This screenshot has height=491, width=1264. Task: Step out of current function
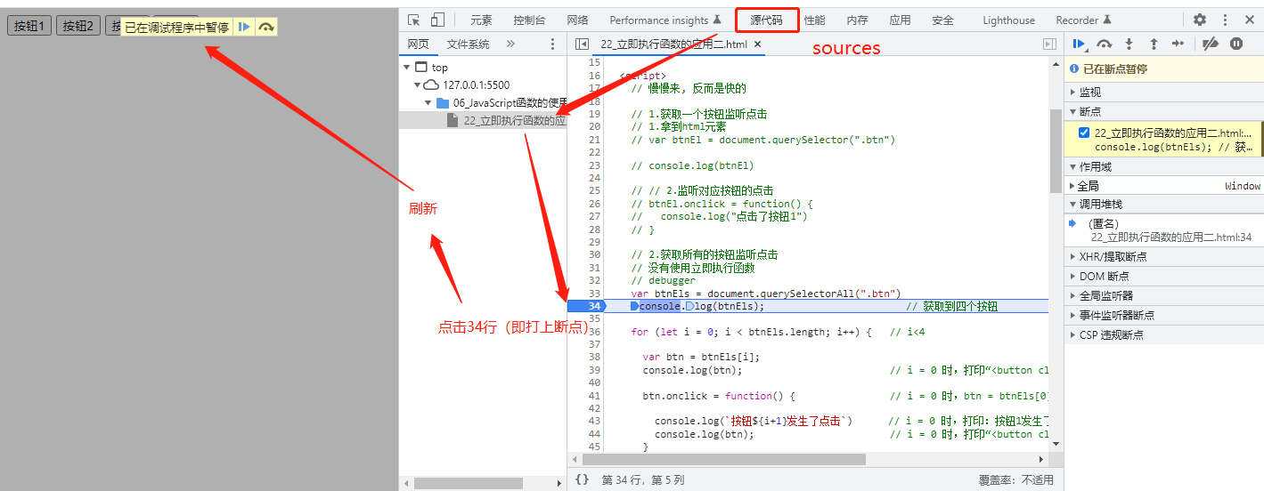click(1154, 44)
